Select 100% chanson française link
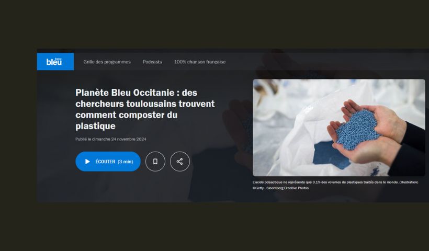The height and width of the screenshot is (251, 429). coord(200,62)
